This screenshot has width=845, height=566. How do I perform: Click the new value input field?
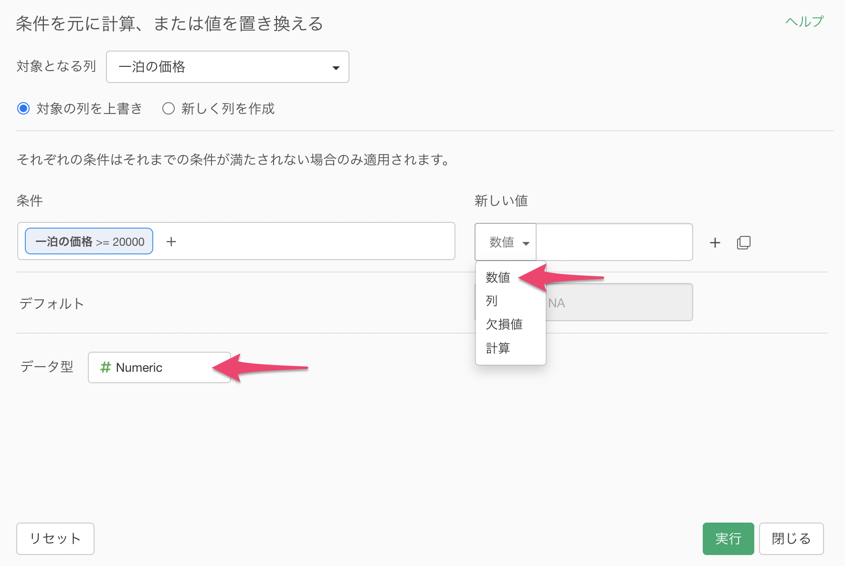(x=614, y=242)
